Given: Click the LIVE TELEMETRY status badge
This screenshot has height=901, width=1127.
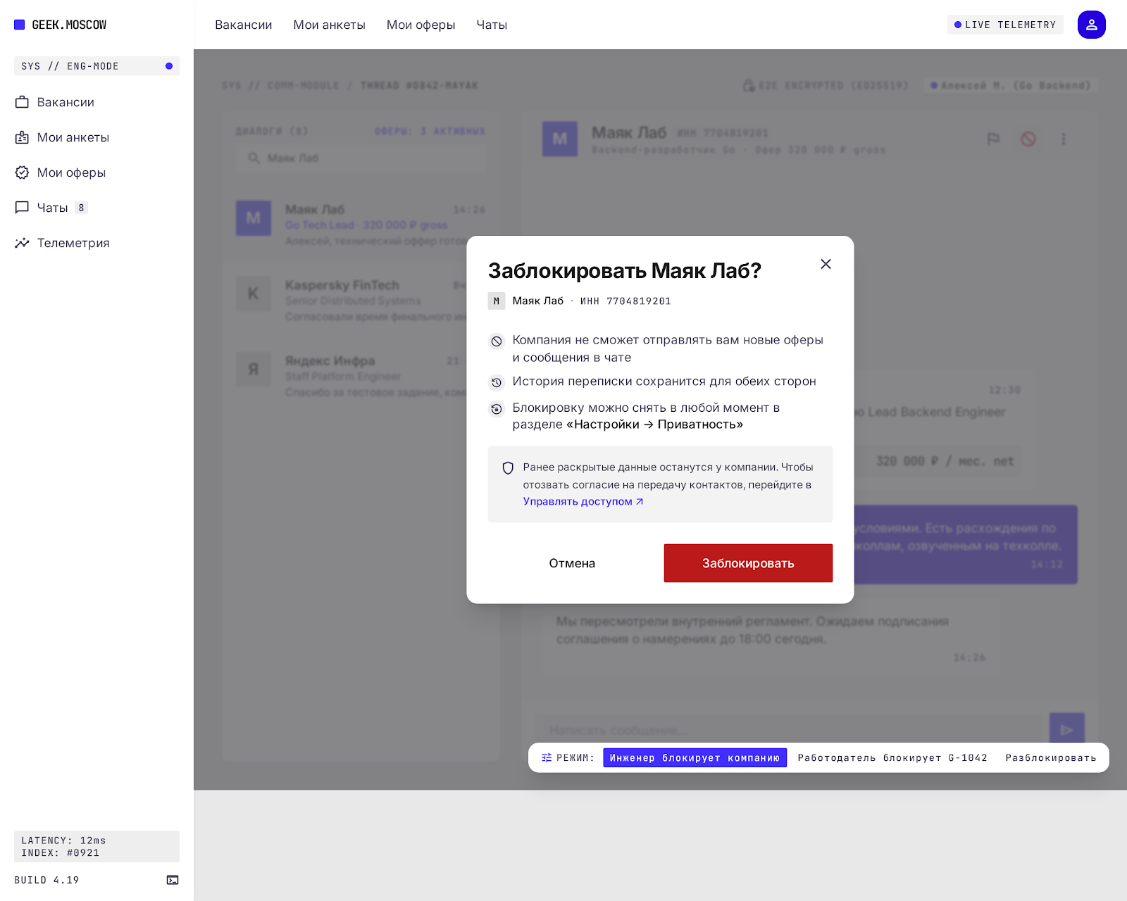Looking at the screenshot, I should pos(1005,25).
